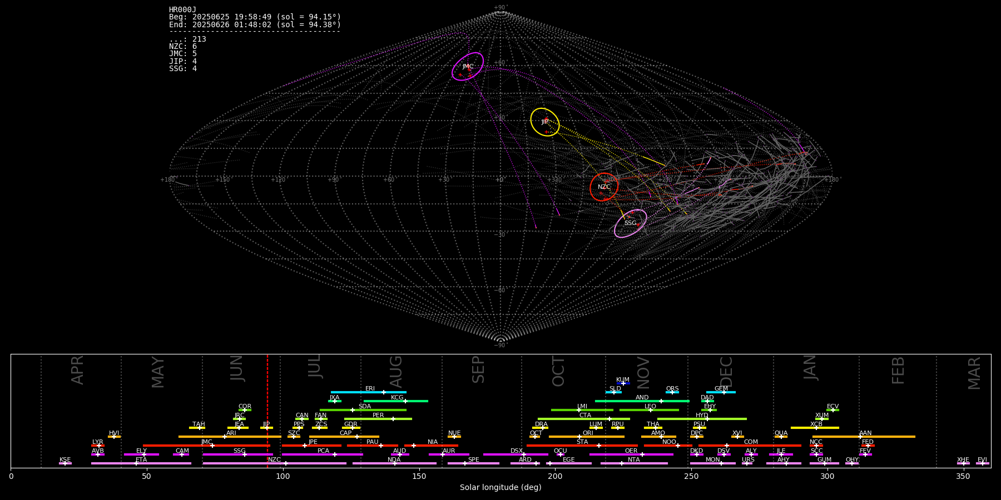This screenshot has height=500, width=1001.
Task: Select the ORS shower marker
Action: (x=672, y=392)
